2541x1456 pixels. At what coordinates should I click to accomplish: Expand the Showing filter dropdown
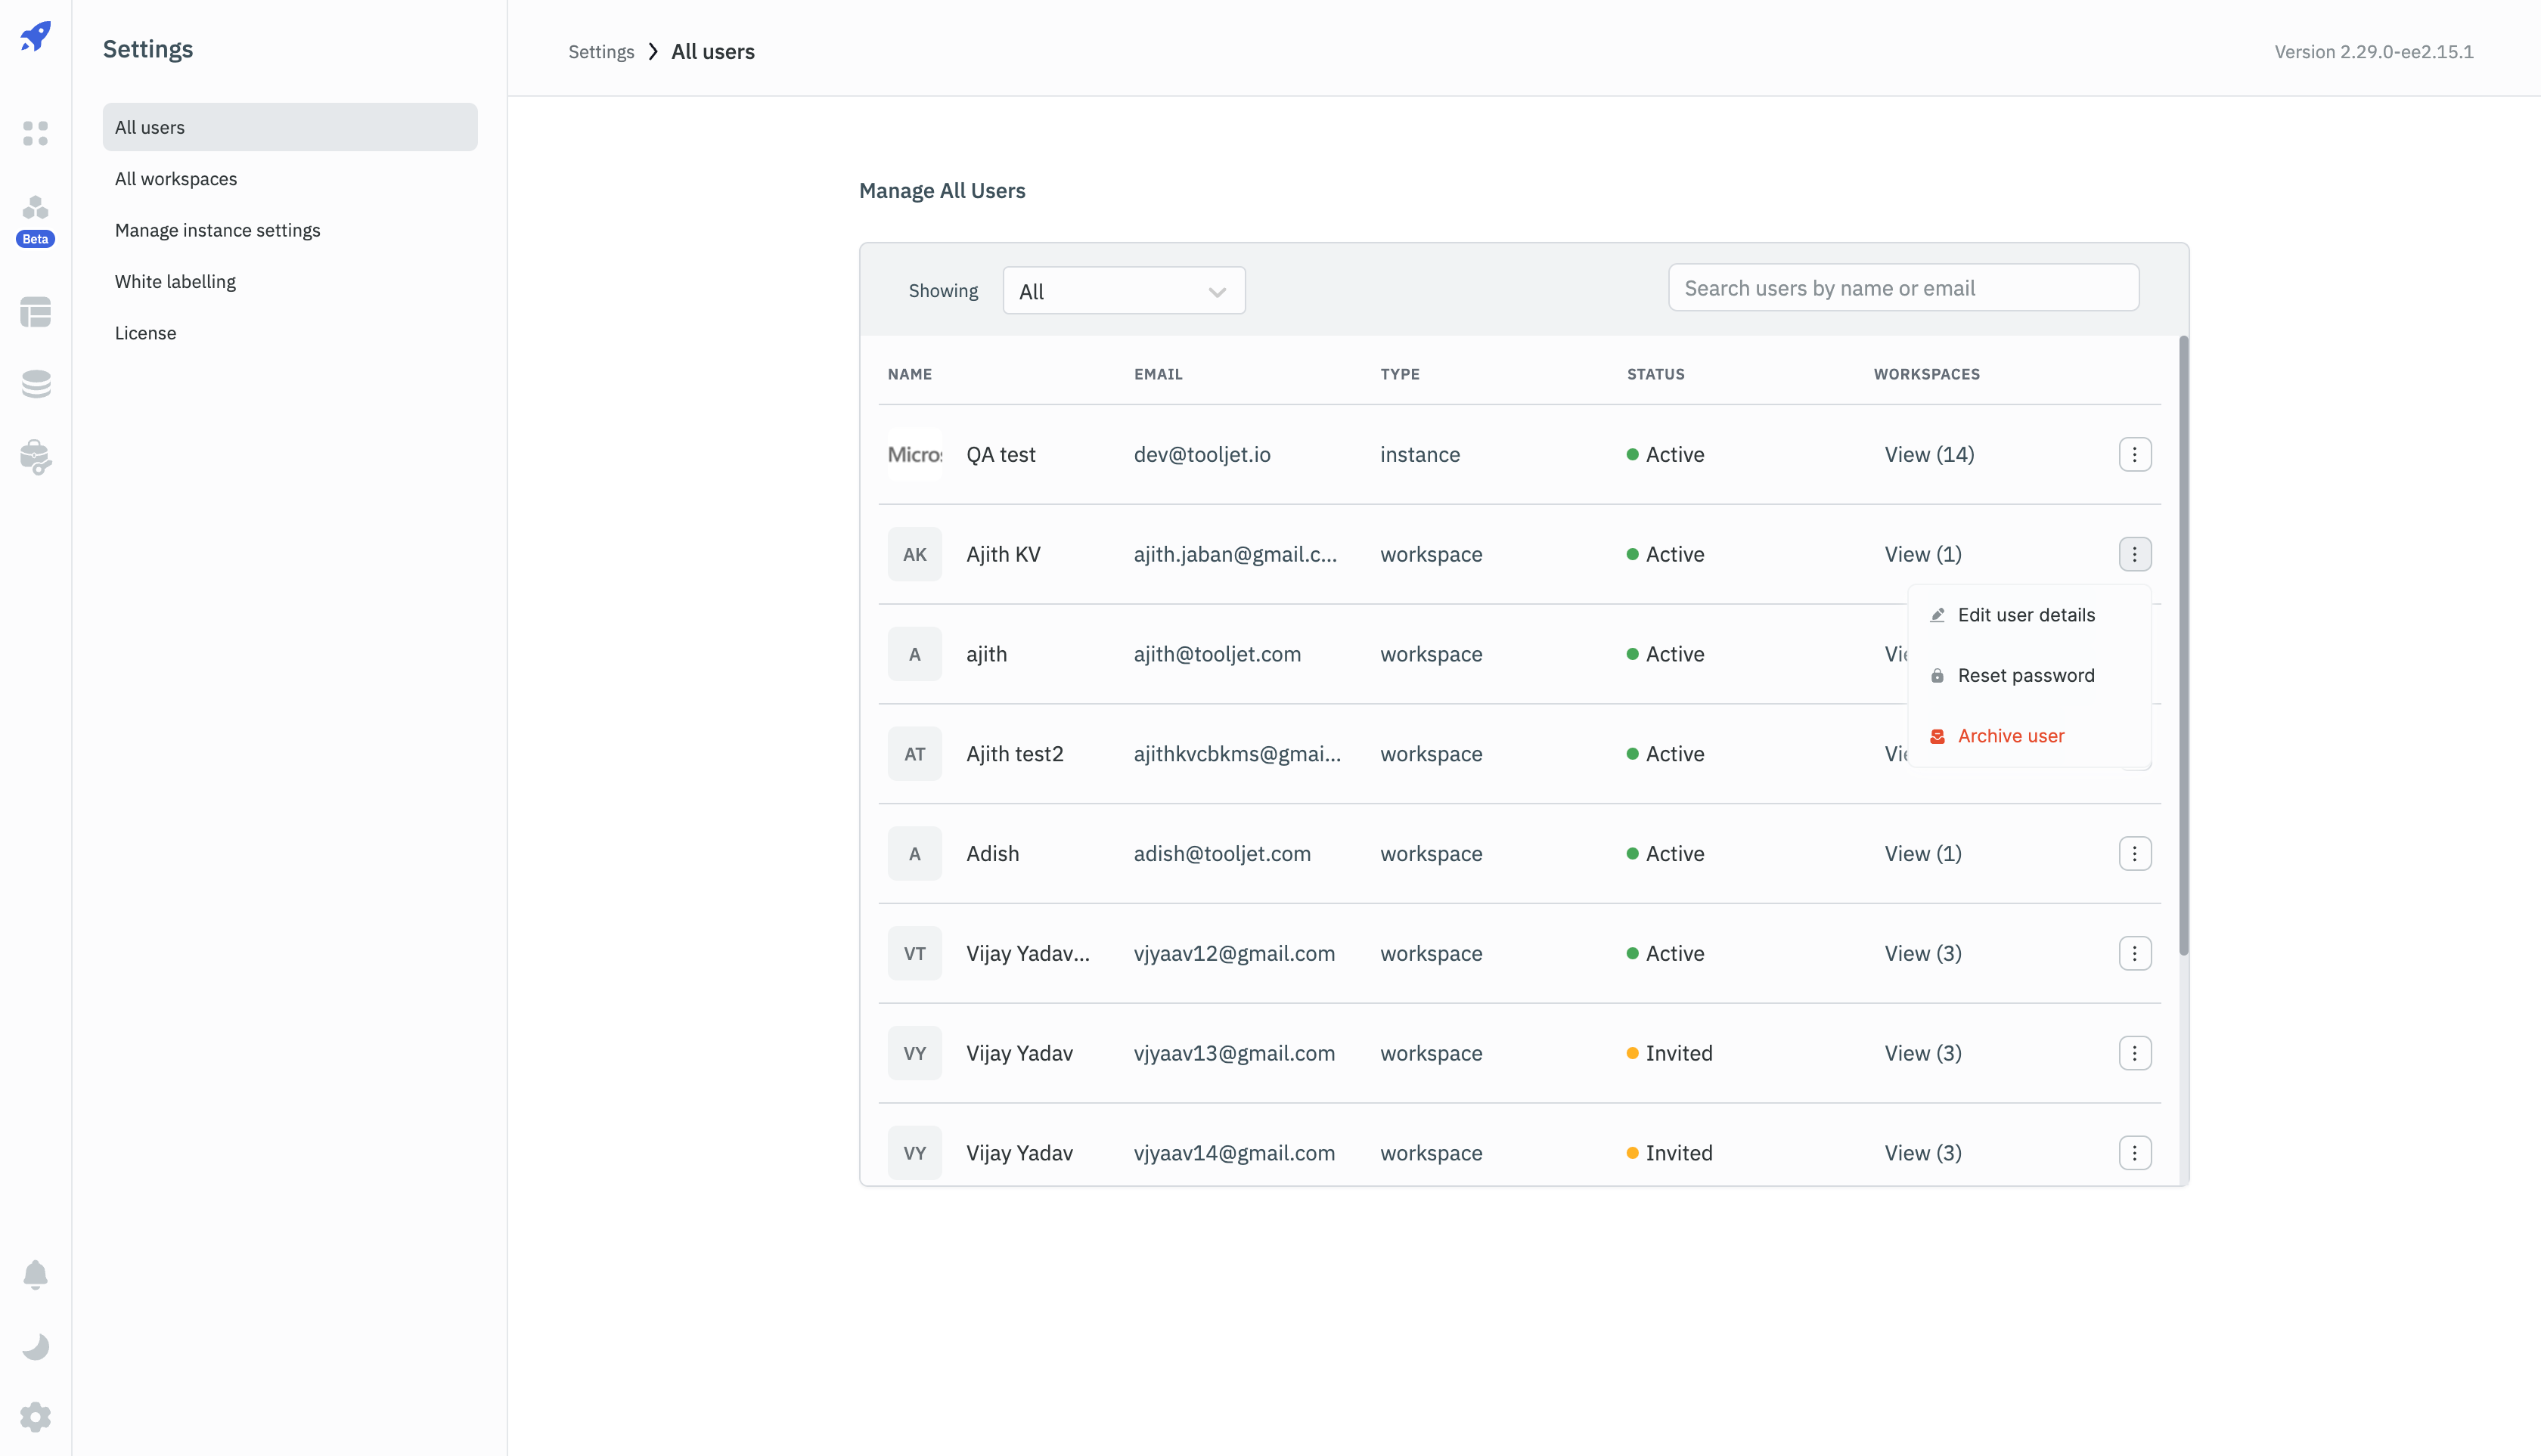point(1124,291)
